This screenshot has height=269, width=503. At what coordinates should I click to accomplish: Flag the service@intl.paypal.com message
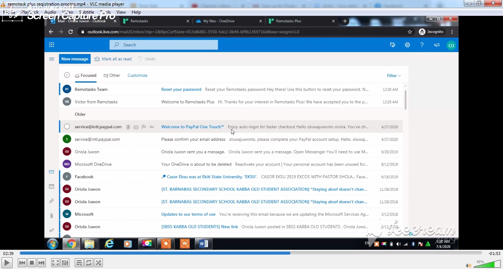coord(144,127)
